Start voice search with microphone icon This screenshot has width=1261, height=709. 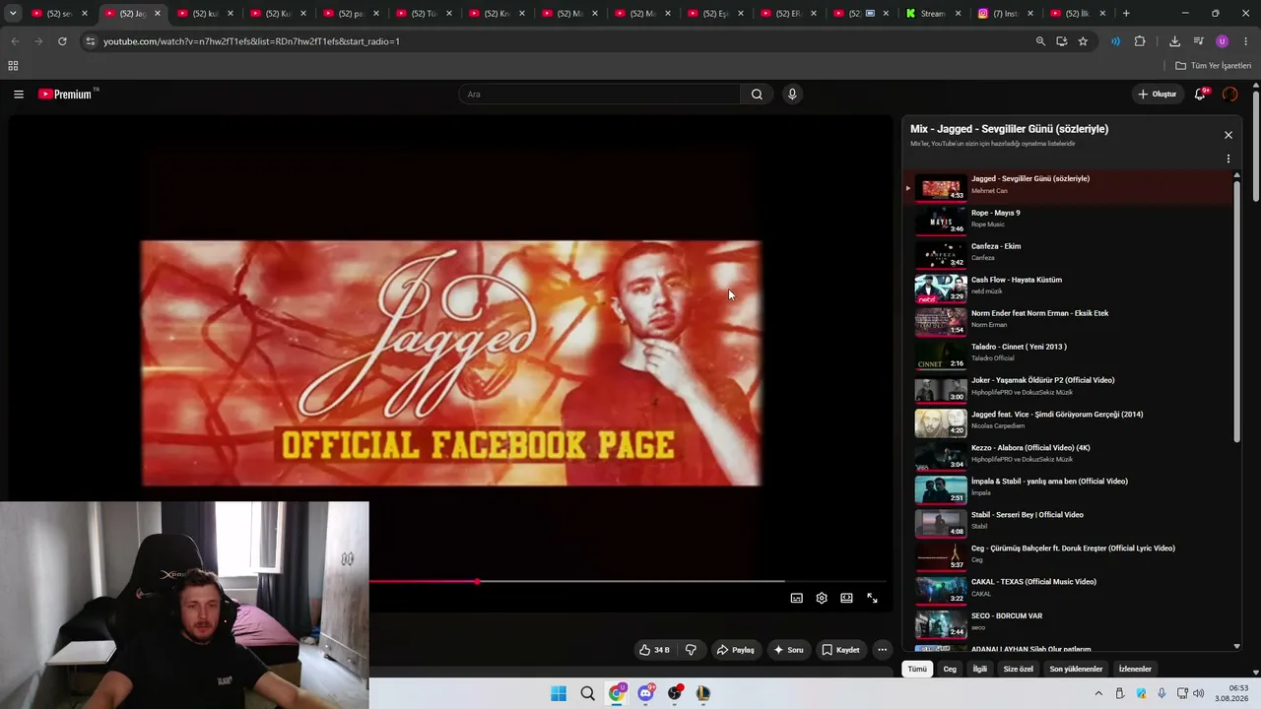792,95
